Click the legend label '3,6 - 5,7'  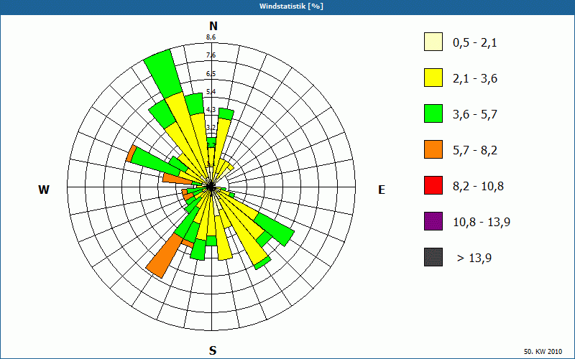475,115
